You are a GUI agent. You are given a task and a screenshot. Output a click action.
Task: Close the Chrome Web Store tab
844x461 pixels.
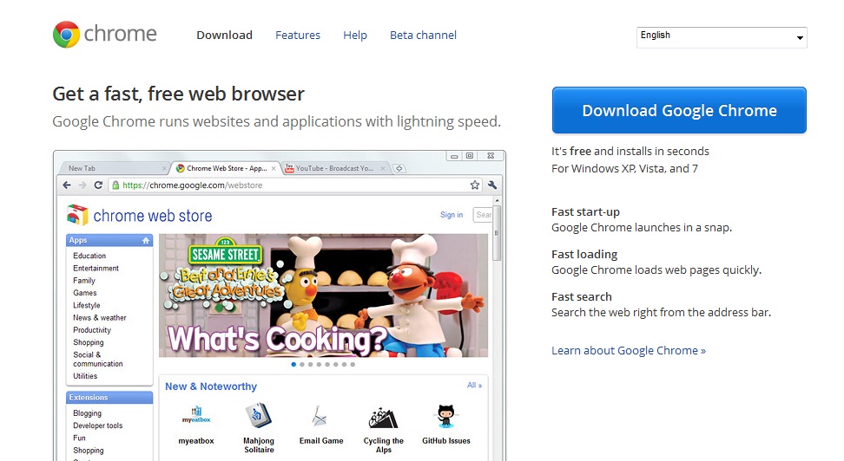tap(274, 168)
